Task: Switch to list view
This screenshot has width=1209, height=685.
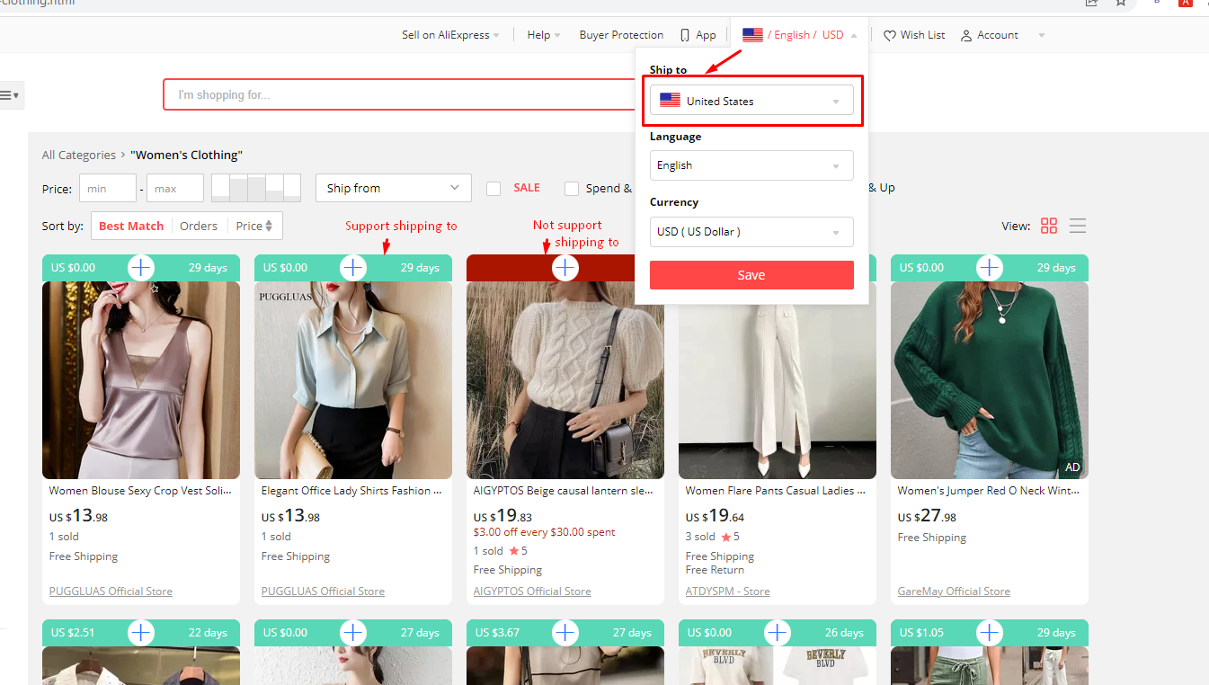Action: click(x=1078, y=226)
